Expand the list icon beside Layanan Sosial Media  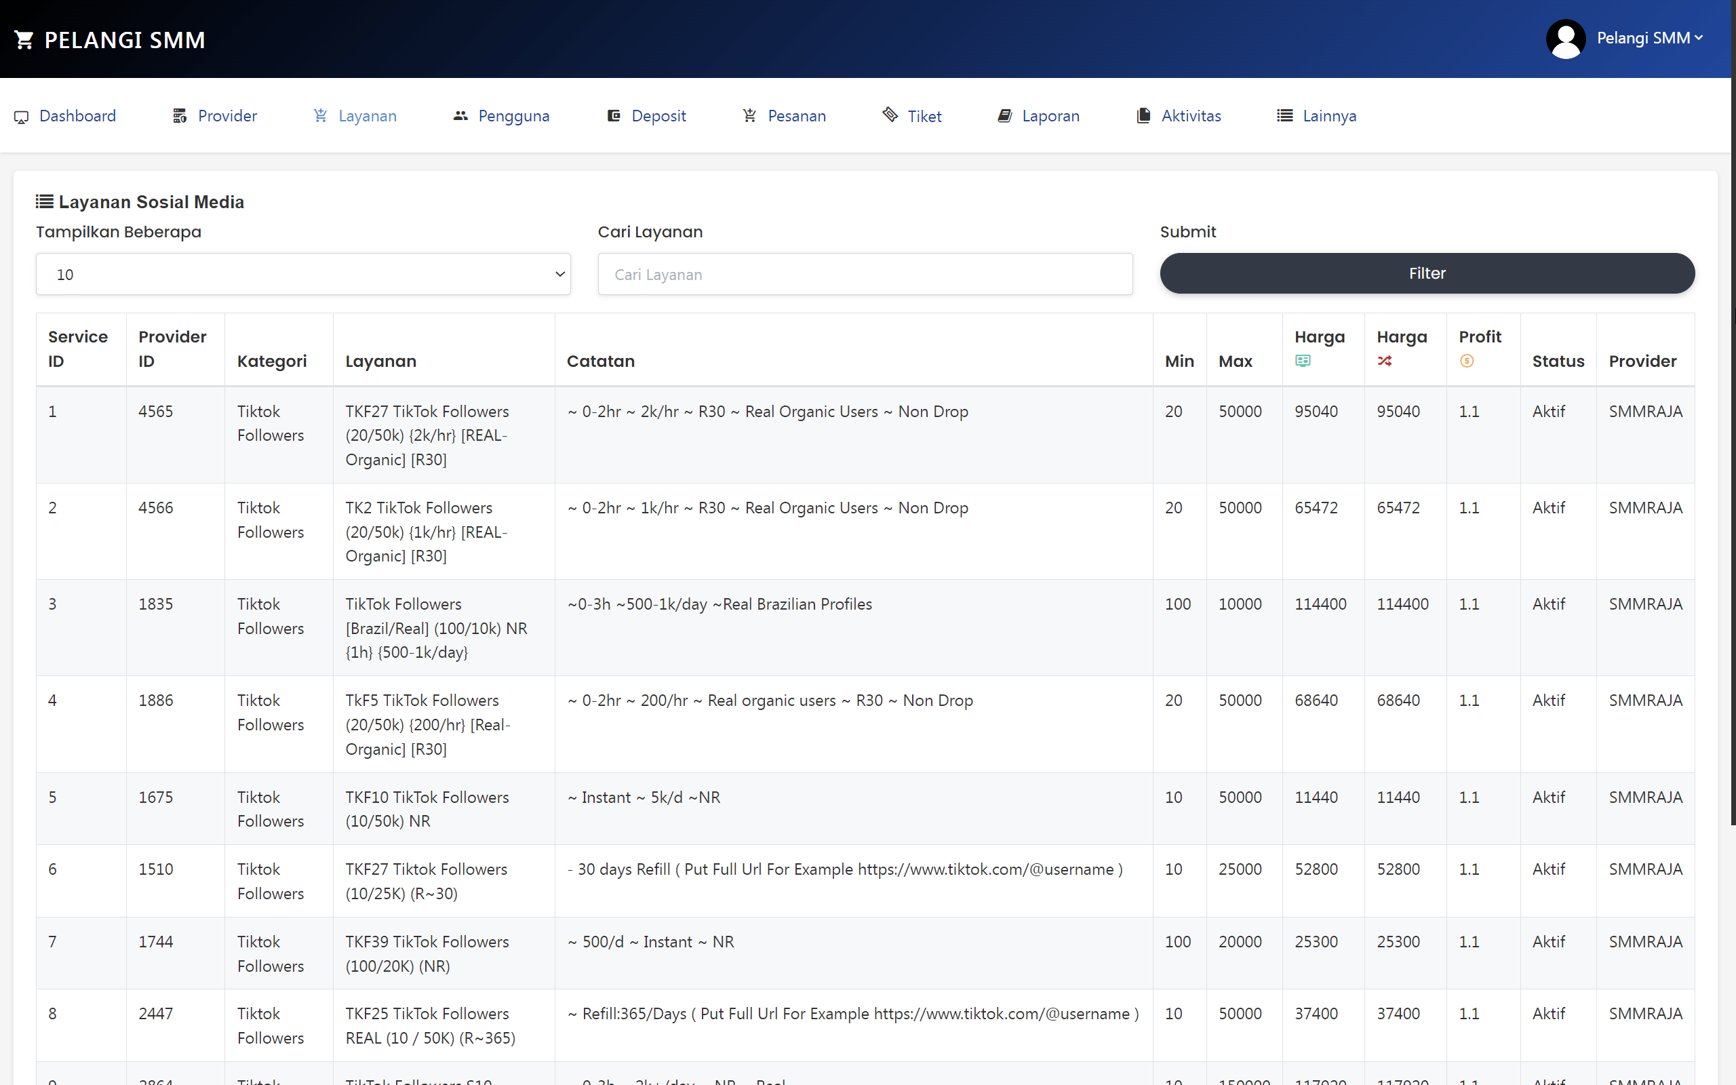pyautogui.click(x=44, y=201)
